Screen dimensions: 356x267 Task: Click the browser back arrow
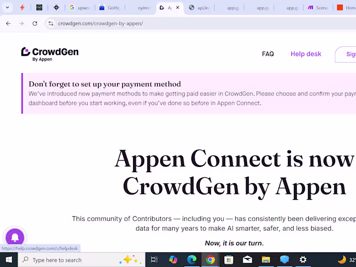point(8,24)
